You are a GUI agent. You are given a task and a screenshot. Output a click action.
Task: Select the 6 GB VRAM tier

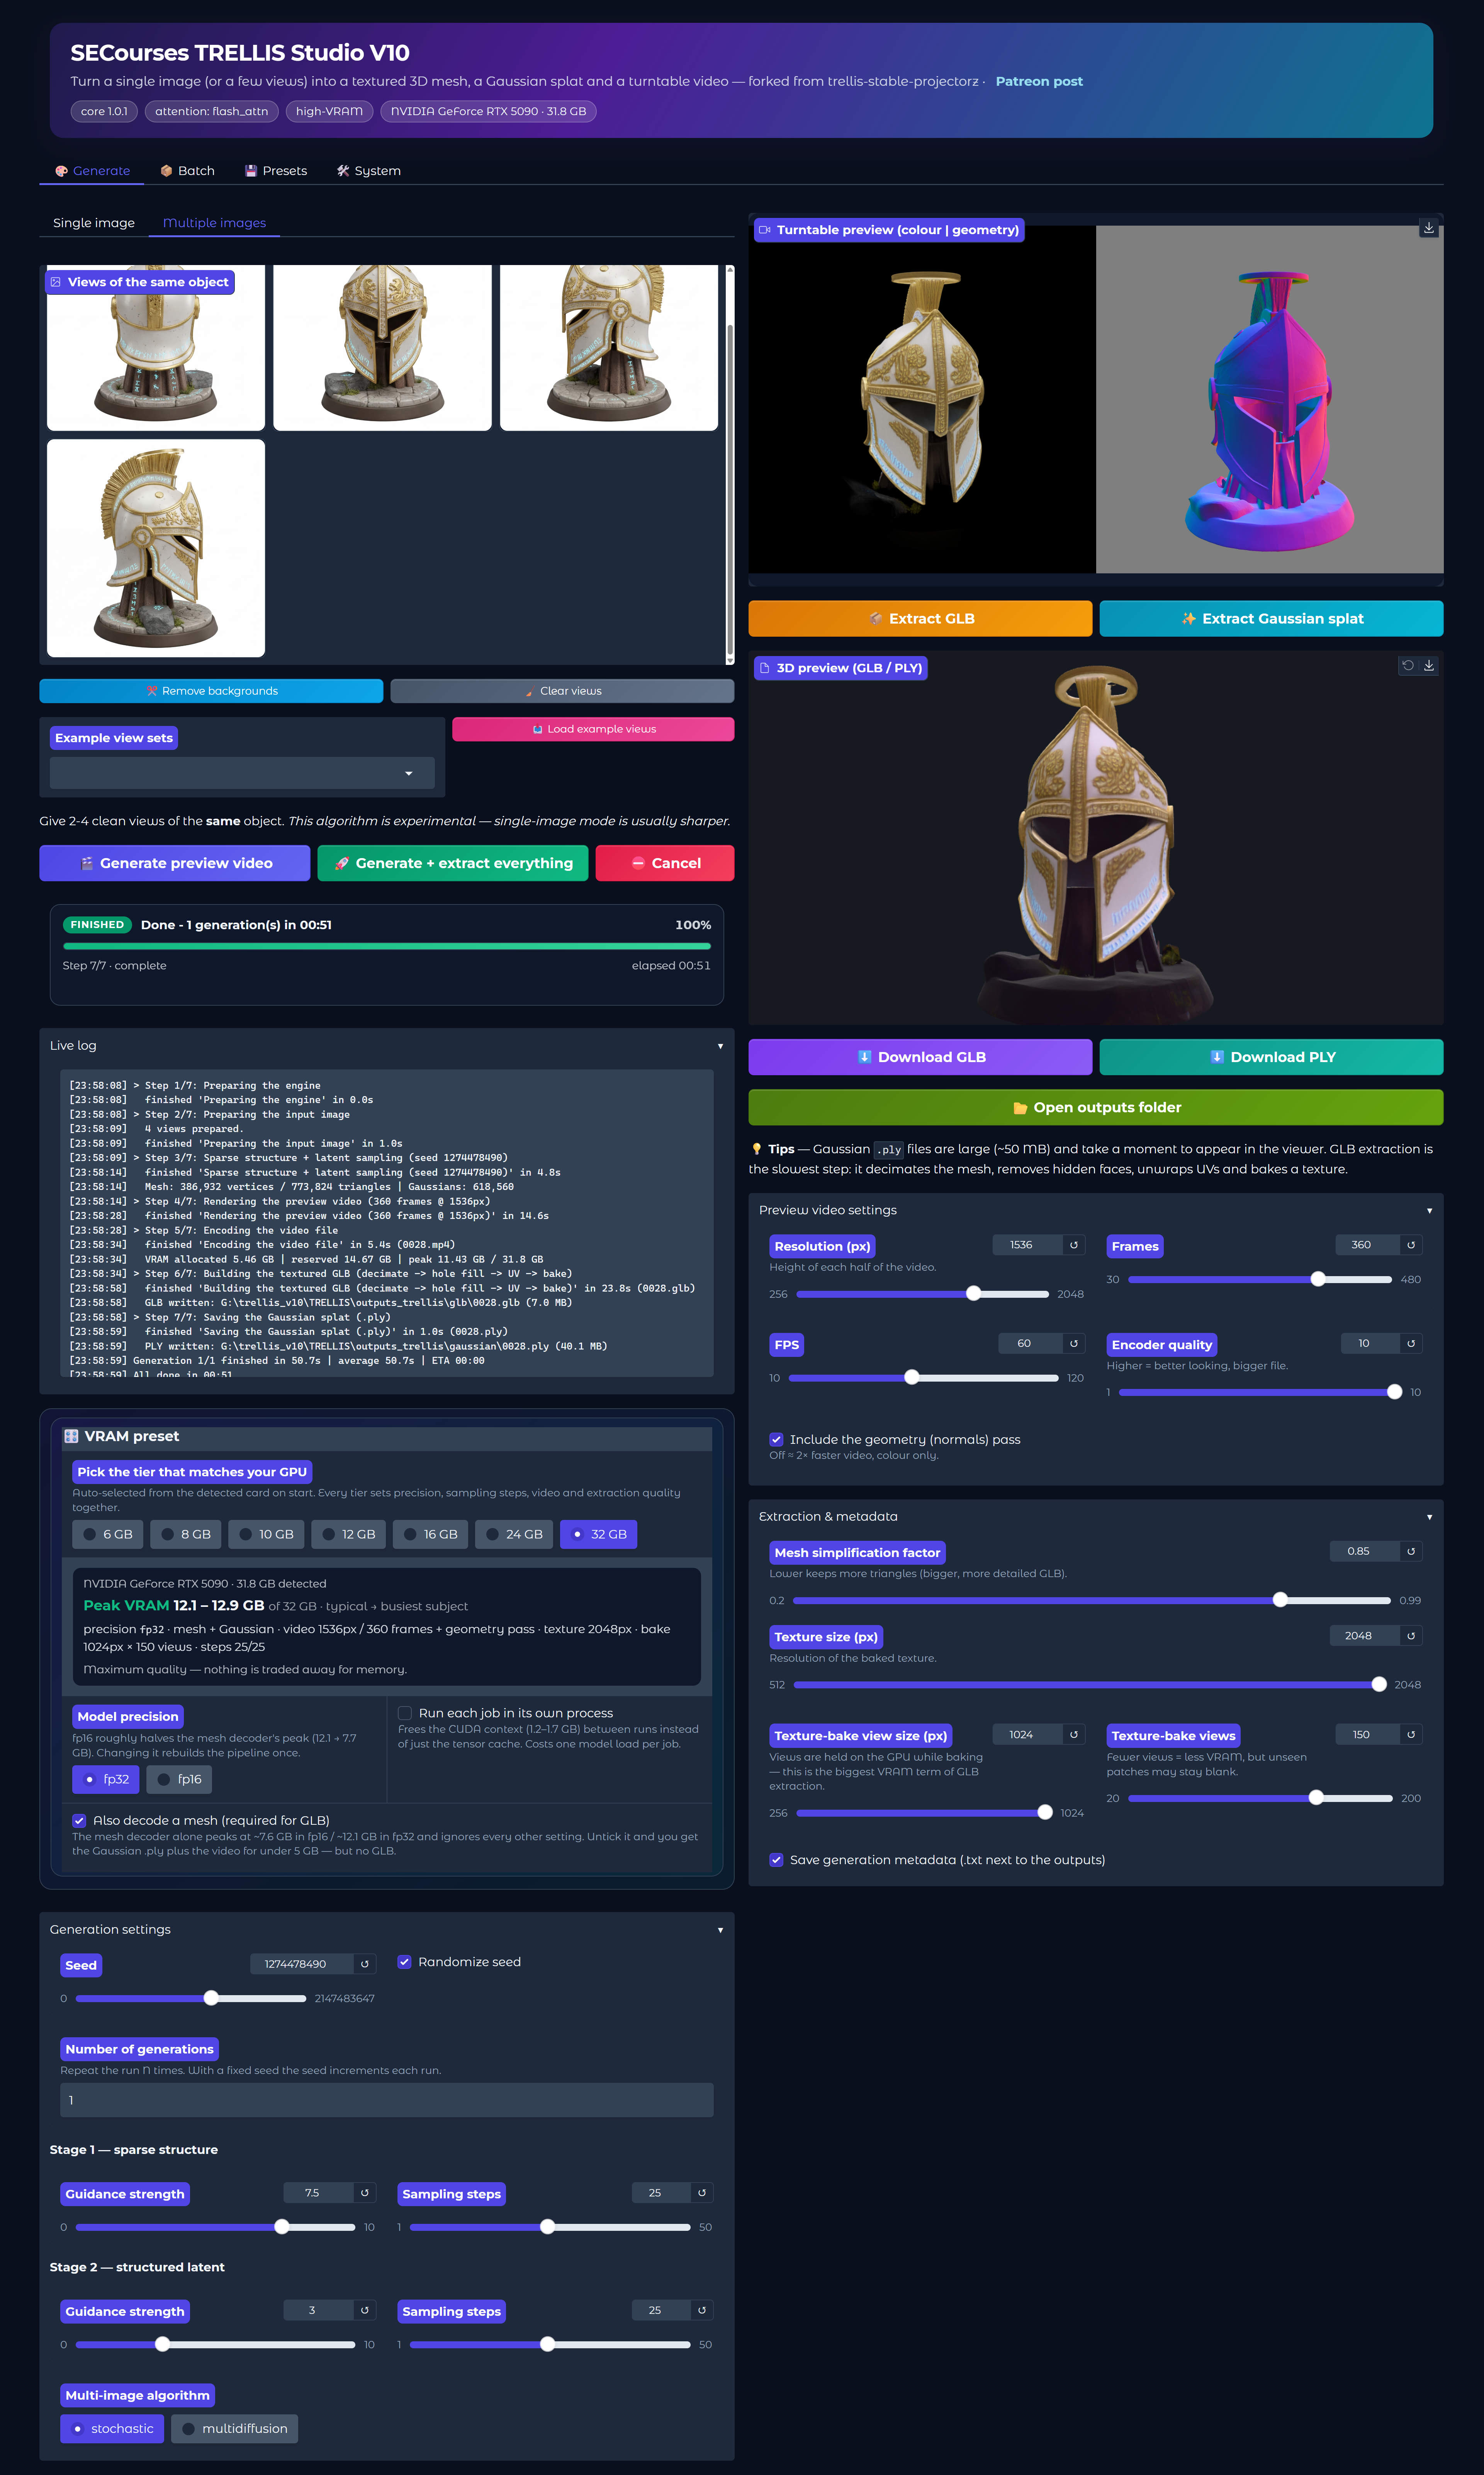coord(108,1534)
